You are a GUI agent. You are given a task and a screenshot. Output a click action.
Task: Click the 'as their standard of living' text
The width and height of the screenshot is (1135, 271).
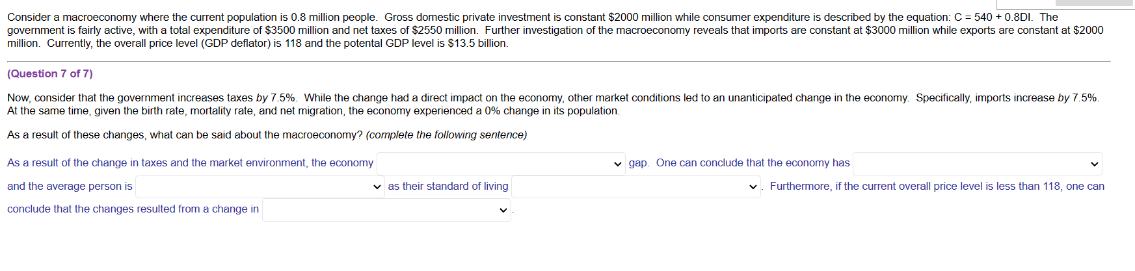pyautogui.click(x=448, y=187)
